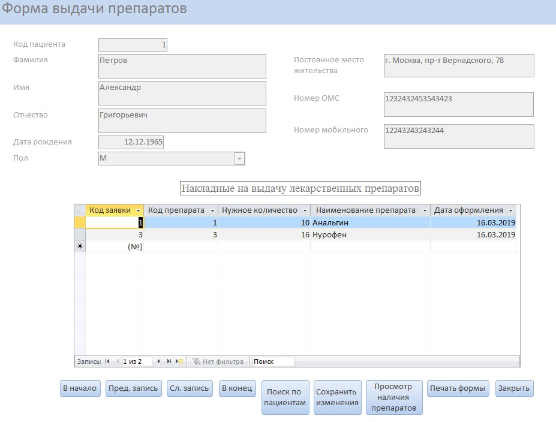Jump to the end with 'В конец'

click(x=238, y=388)
